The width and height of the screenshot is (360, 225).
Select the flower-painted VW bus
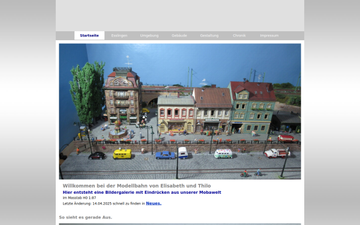coord(223,154)
